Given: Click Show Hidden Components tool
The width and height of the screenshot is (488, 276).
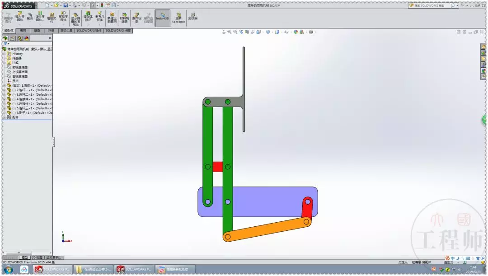Looking at the screenshot, I should click(x=75, y=19).
